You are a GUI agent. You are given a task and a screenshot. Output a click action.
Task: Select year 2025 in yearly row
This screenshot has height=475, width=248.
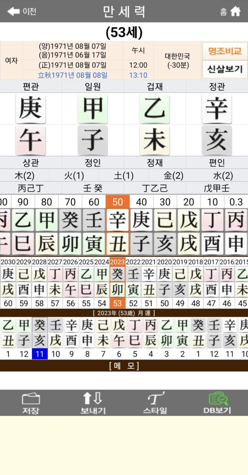point(86,283)
